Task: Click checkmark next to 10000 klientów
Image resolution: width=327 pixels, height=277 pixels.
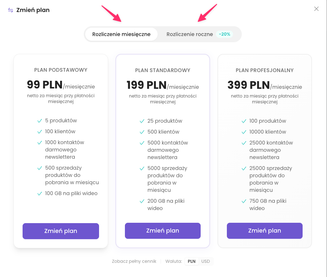Action: (x=244, y=132)
